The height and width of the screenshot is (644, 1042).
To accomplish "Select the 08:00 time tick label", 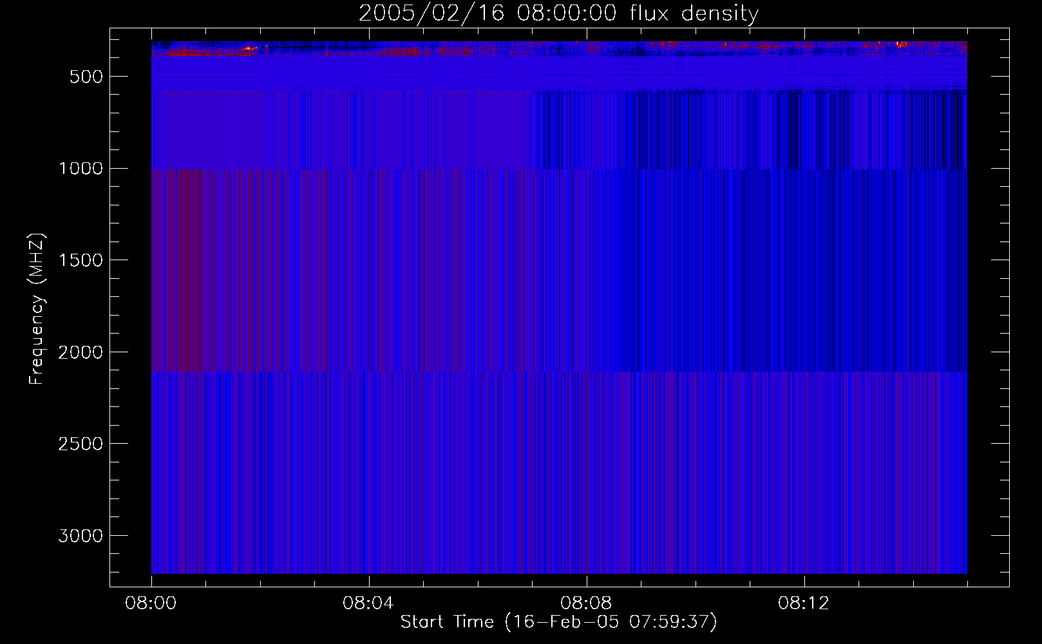I will click(x=151, y=603).
